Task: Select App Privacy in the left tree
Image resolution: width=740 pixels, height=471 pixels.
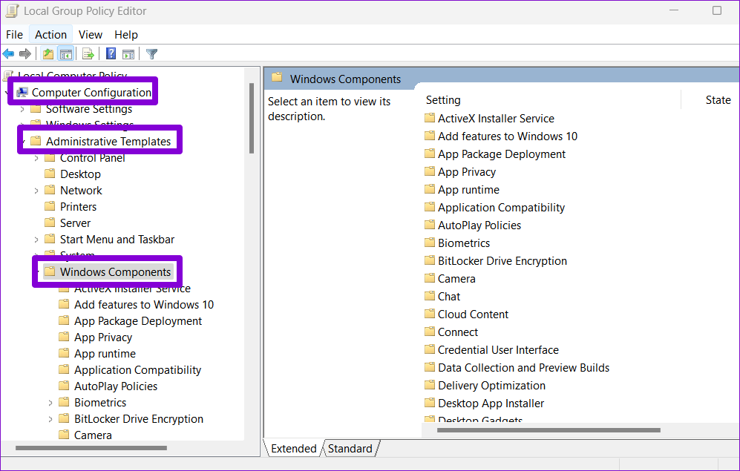Action: click(x=103, y=337)
